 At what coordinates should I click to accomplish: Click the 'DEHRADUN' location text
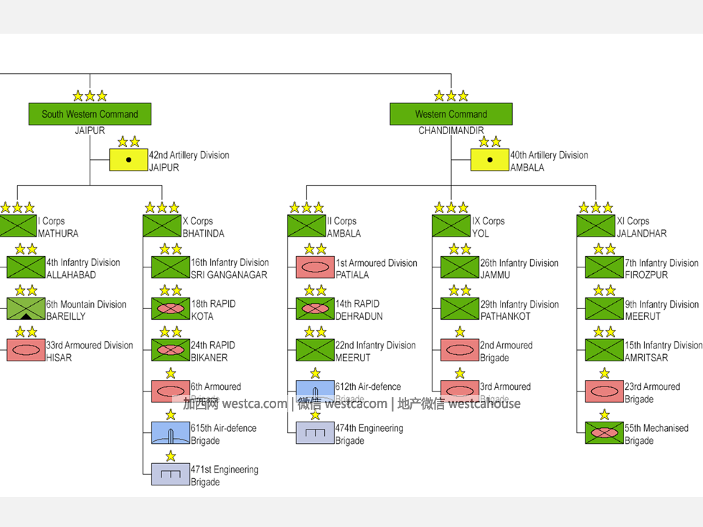coord(359,316)
